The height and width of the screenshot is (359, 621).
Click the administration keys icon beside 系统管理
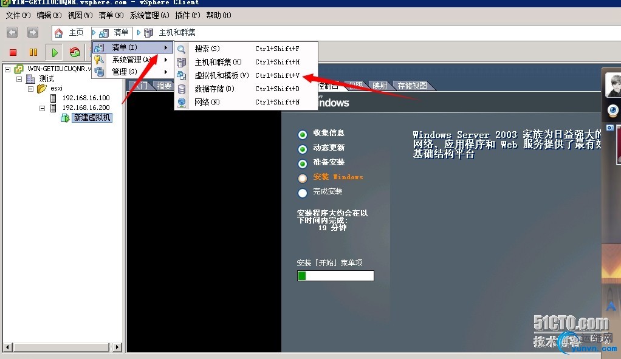point(99,60)
